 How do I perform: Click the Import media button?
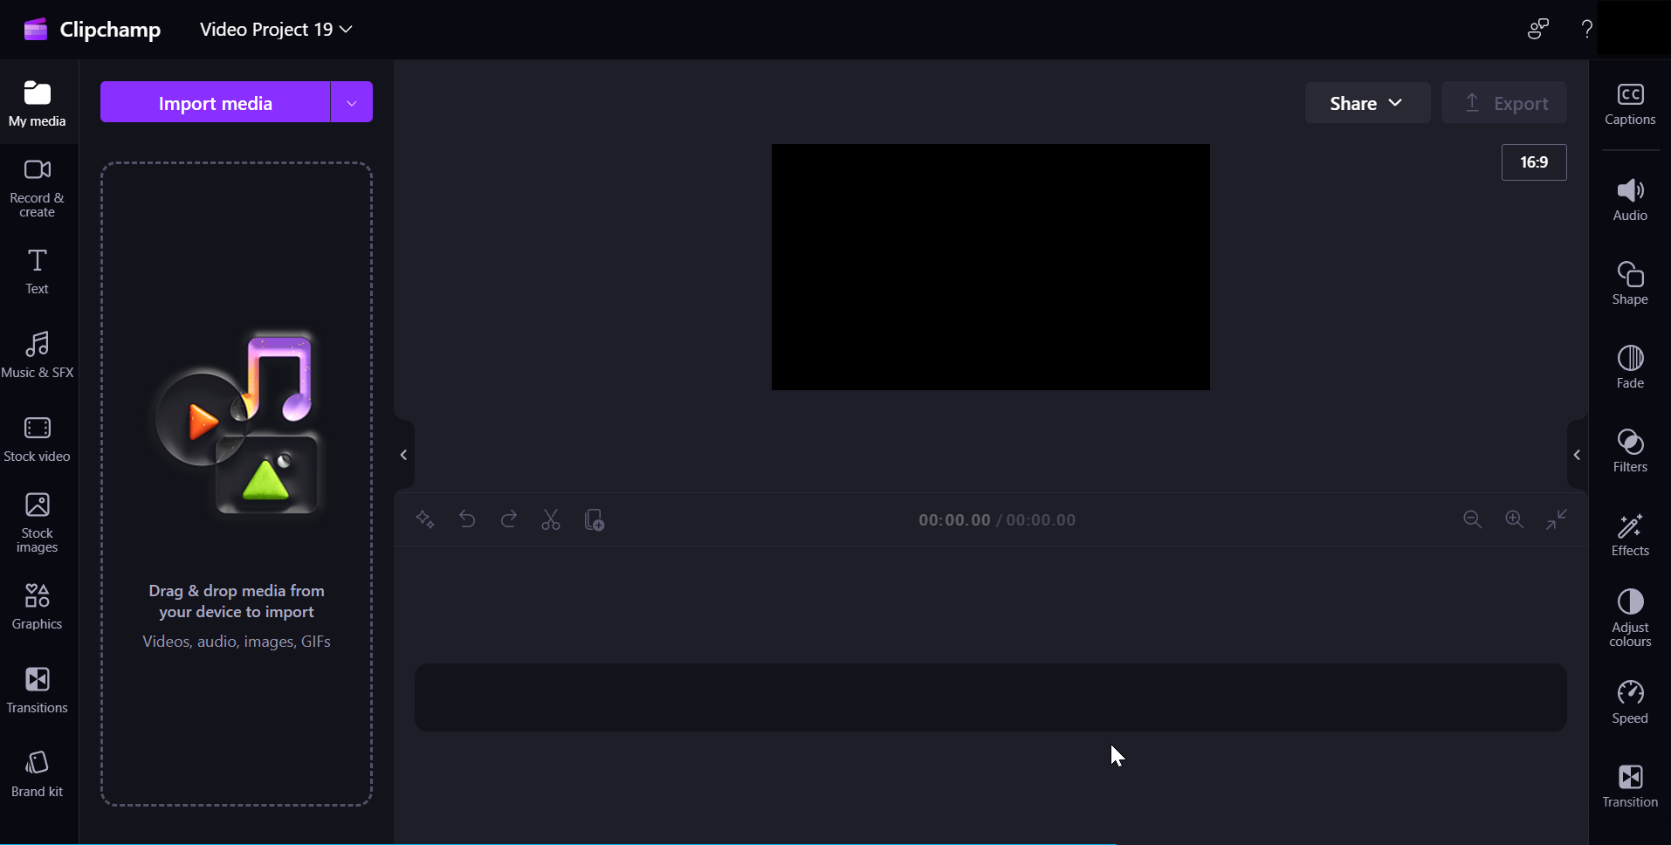click(216, 102)
